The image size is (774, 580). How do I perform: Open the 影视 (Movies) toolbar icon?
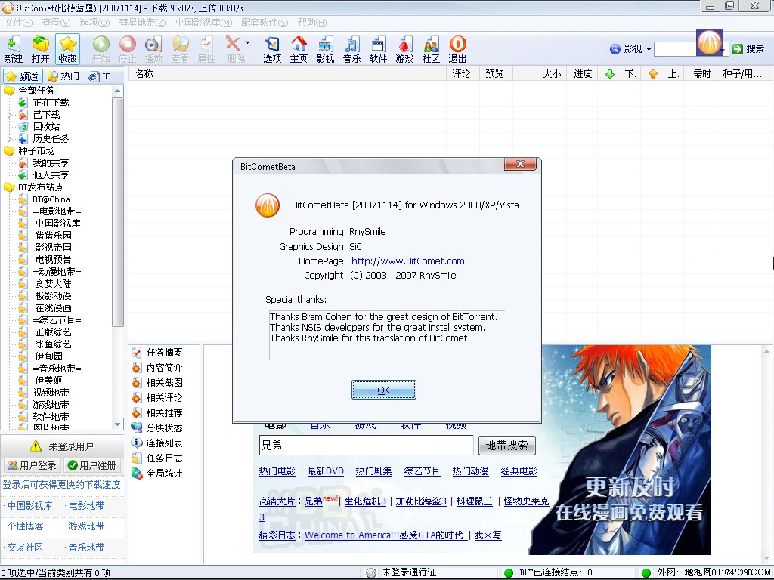click(x=325, y=49)
